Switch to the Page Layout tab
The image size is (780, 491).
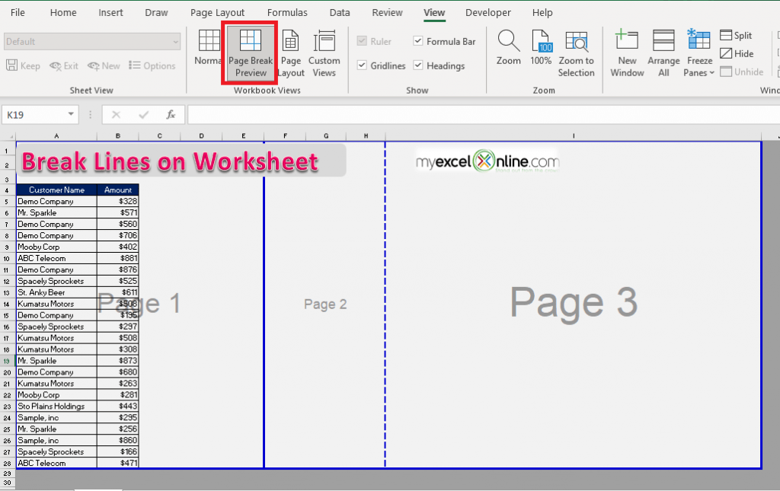tap(217, 13)
